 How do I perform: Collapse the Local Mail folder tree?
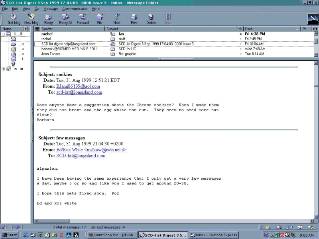point(4,34)
